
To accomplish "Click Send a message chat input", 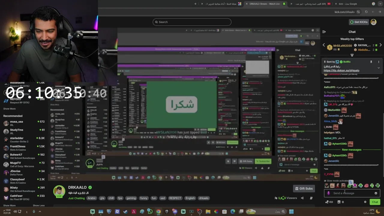I will pos(352,193).
